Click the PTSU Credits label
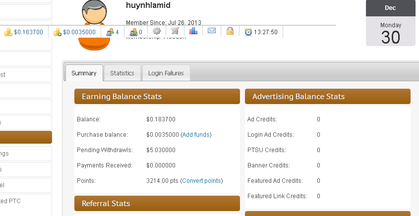 (x=267, y=150)
